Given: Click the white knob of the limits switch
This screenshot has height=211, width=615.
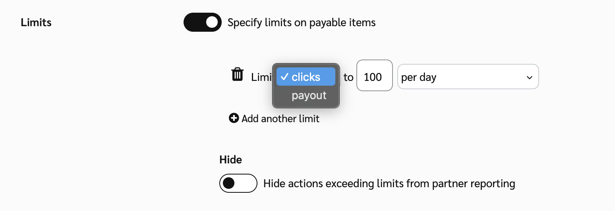Looking at the screenshot, I should [212, 22].
